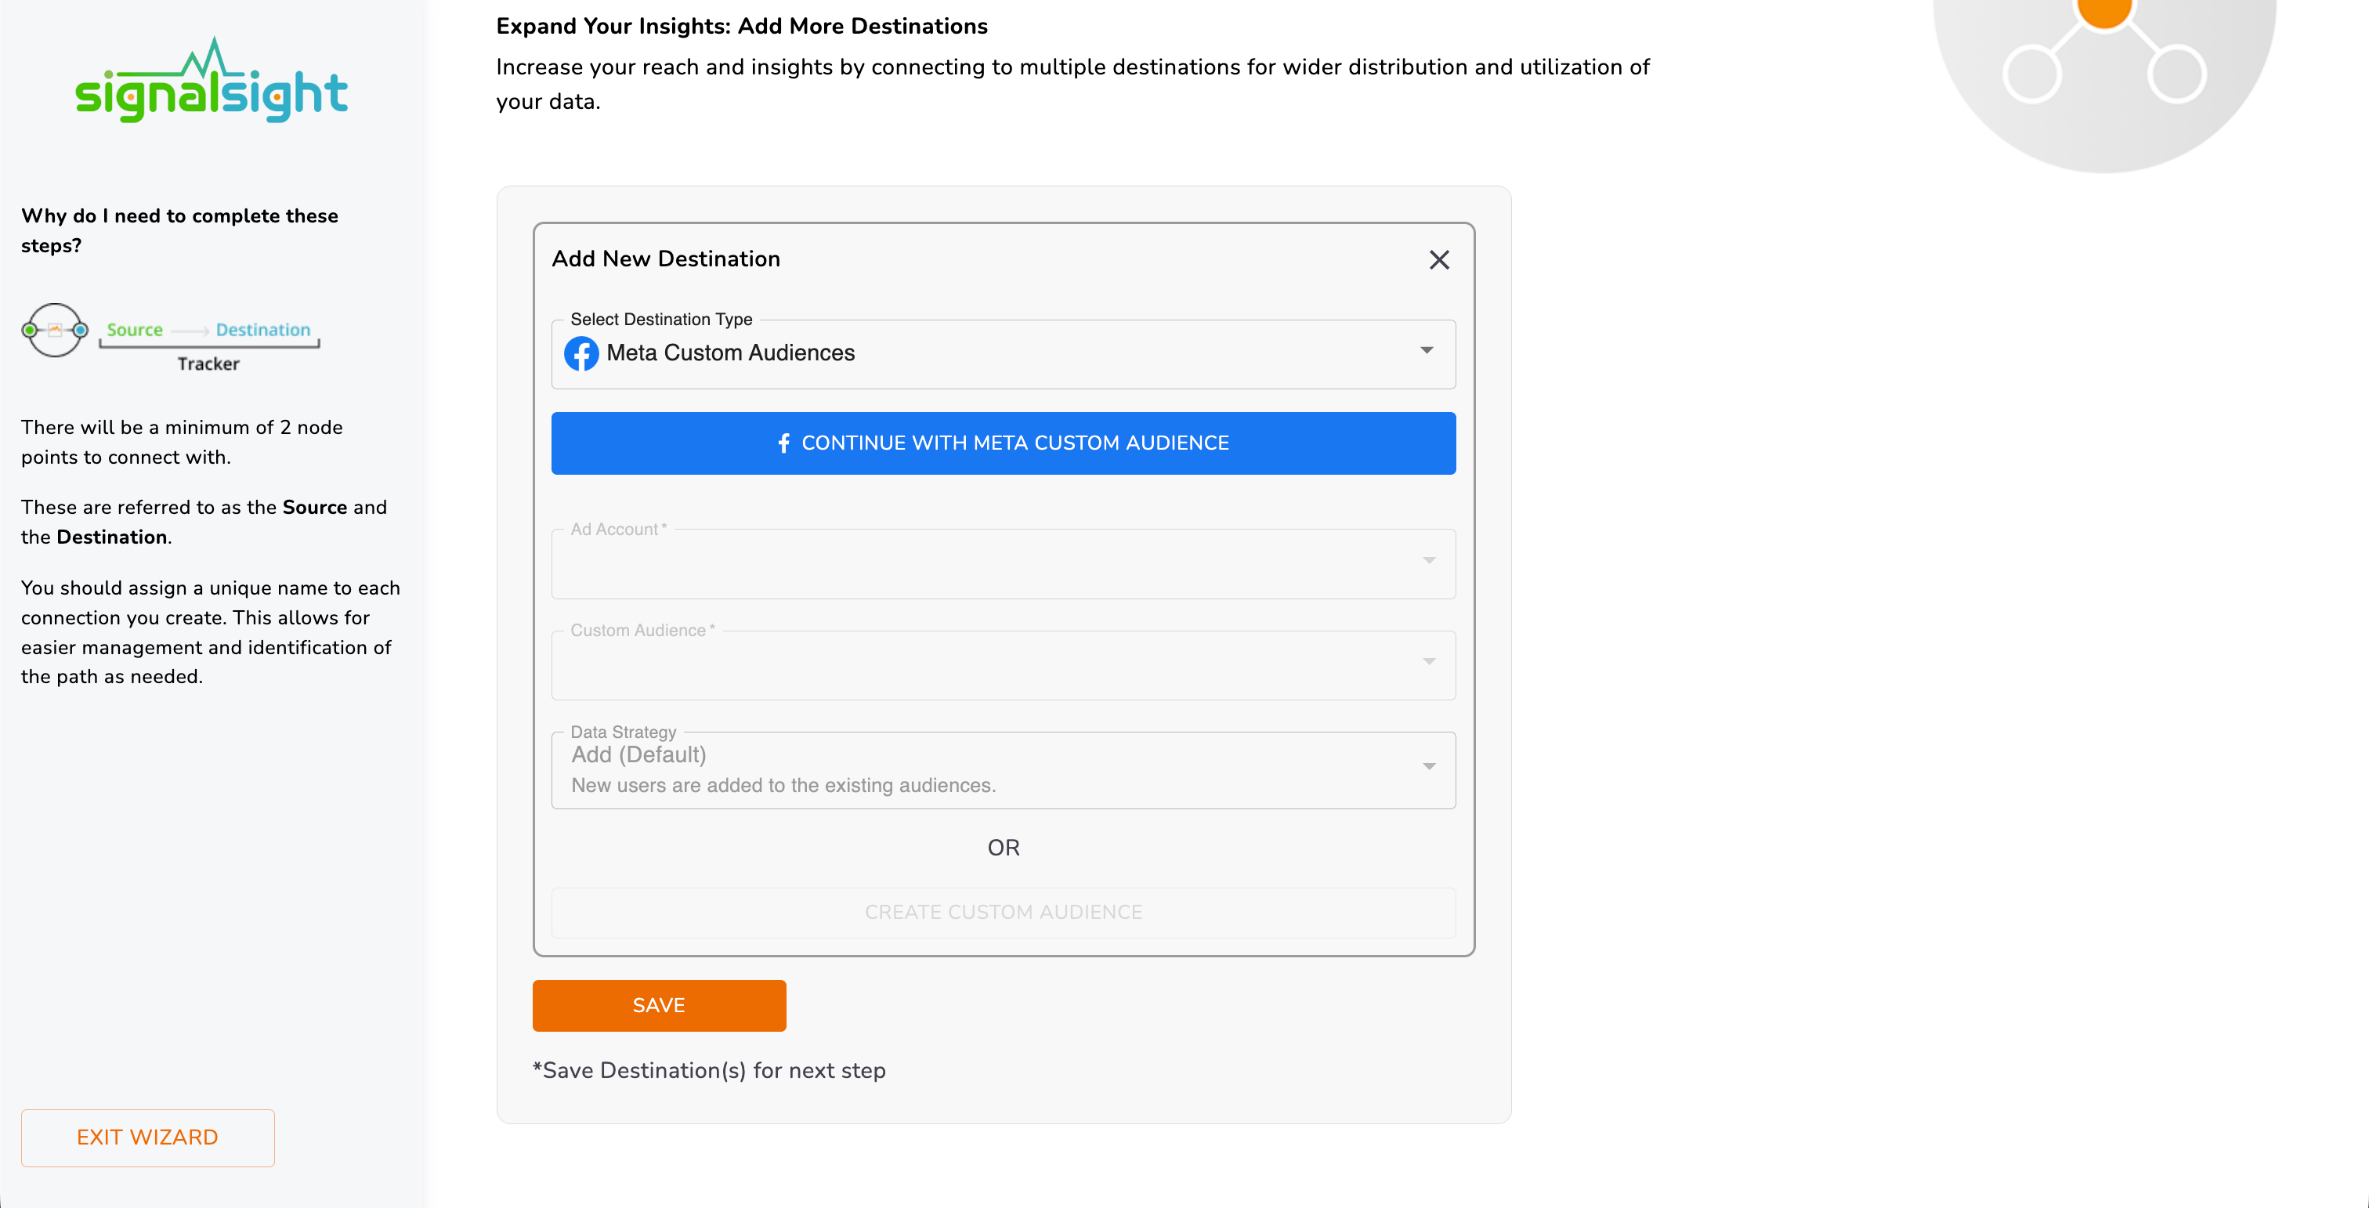This screenshot has height=1208, width=2369.
Task: Click the Facebook icon in destination type
Action: 581,353
